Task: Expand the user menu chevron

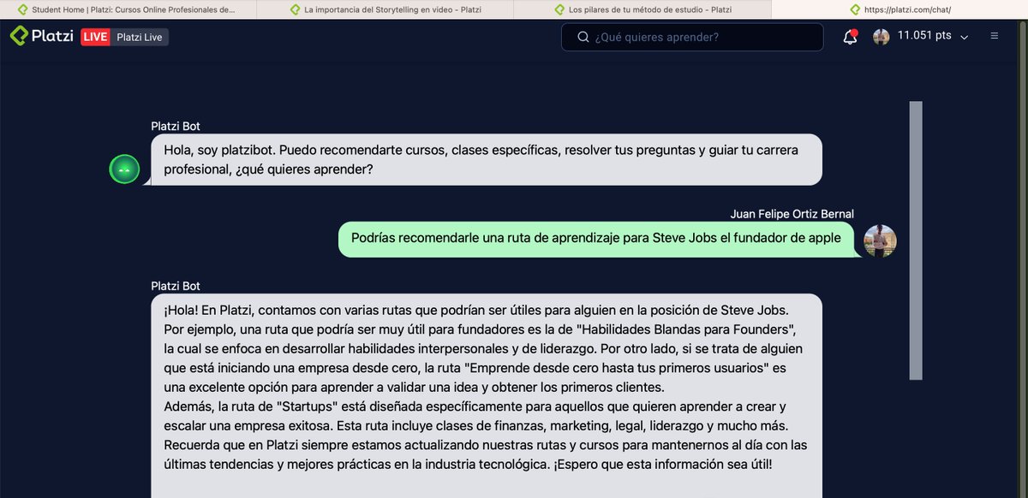Action: coord(965,38)
